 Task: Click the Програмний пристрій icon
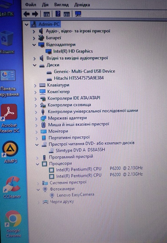coord(44,157)
